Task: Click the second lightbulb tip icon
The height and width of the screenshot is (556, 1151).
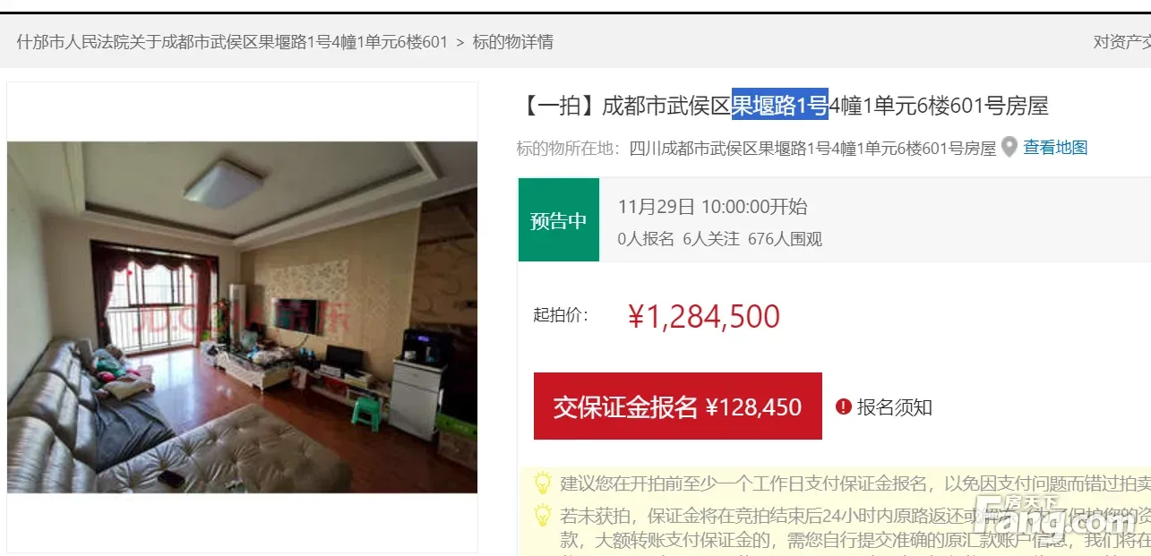Action: click(543, 516)
